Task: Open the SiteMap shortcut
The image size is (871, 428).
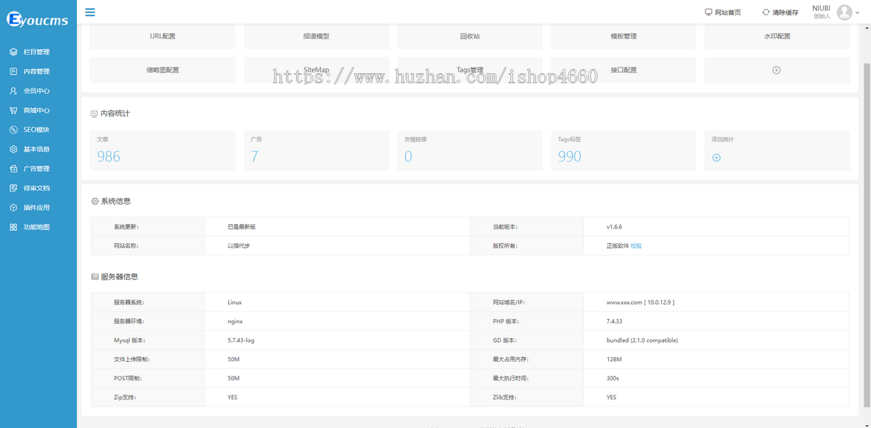Action: [x=316, y=70]
